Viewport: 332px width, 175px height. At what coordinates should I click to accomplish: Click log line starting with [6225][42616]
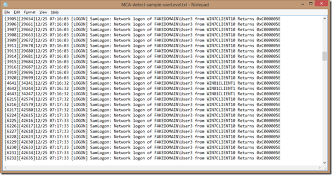[x=142, y=121]
